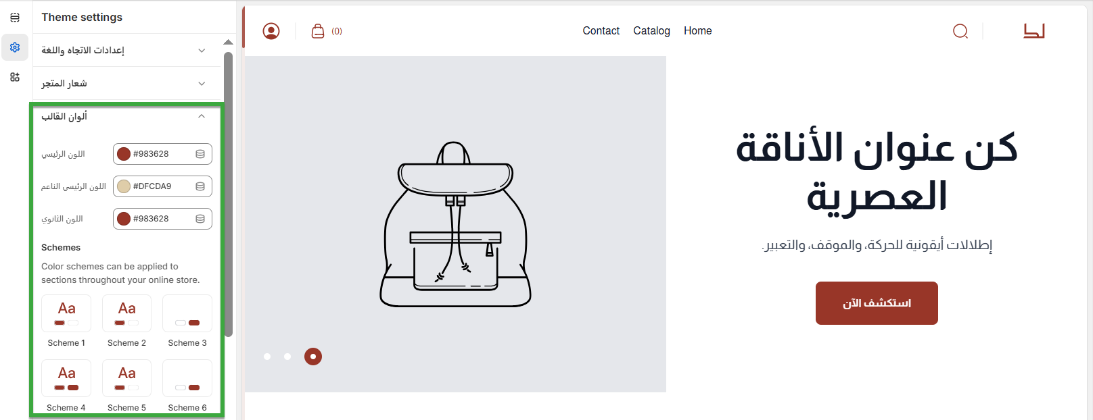
Task: Open the sections panel icon in left sidebar
Action: coord(15,18)
